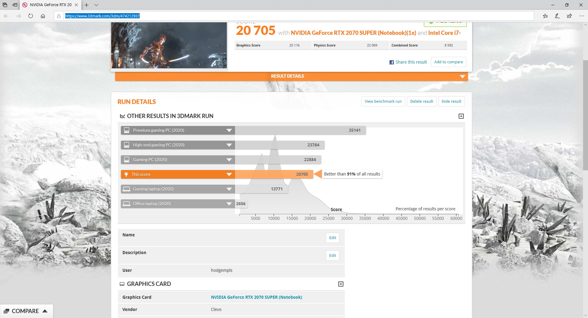Expand This score dropdown arrow

(x=229, y=174)
